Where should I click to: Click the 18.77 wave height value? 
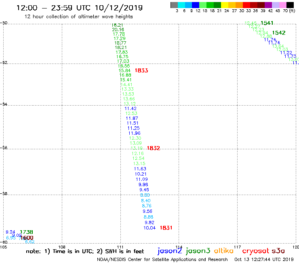(120, 43)
